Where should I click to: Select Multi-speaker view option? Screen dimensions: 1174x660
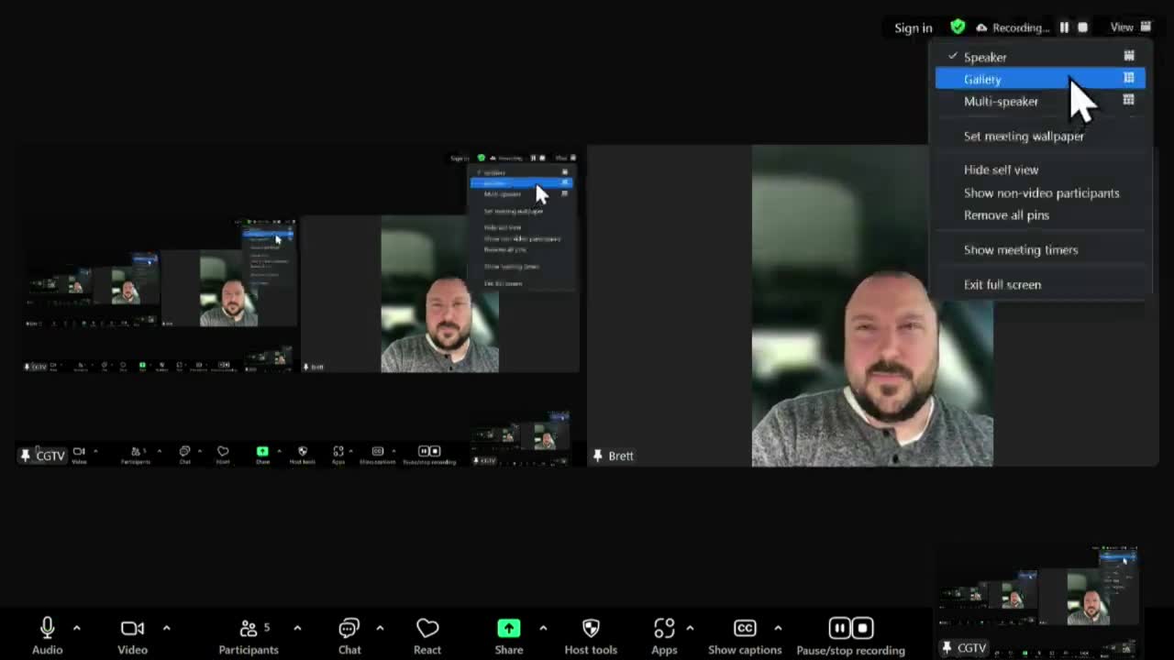[x=1001, y=102]
